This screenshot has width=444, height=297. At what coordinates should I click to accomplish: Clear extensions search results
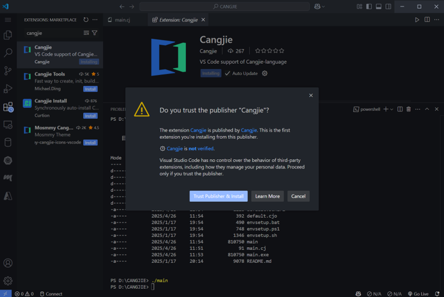click(x=86, y=33)
